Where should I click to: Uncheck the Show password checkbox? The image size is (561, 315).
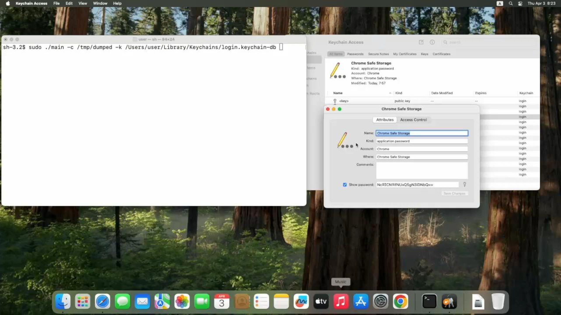(x=345, y=185)
